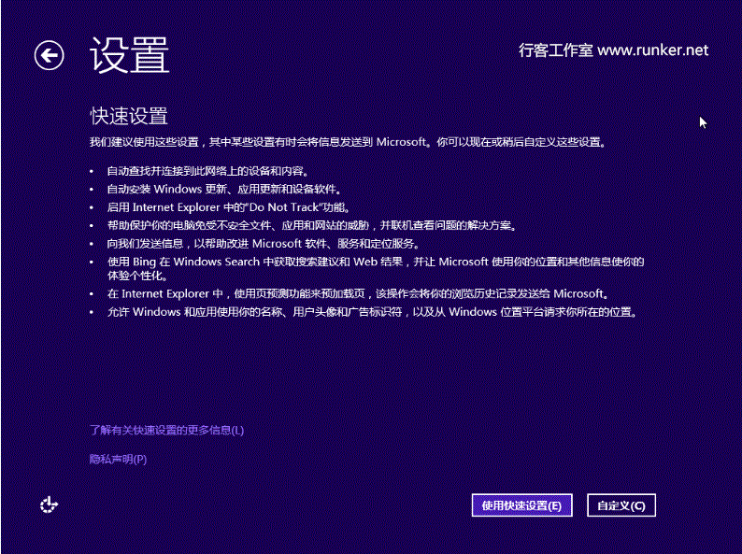This screenshot has height=554, width=742.
Task: Click the back arrow icon
Action: (49, 56)
